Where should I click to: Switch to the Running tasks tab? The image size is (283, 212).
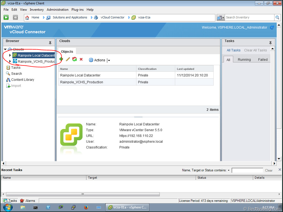pos(244,59)
